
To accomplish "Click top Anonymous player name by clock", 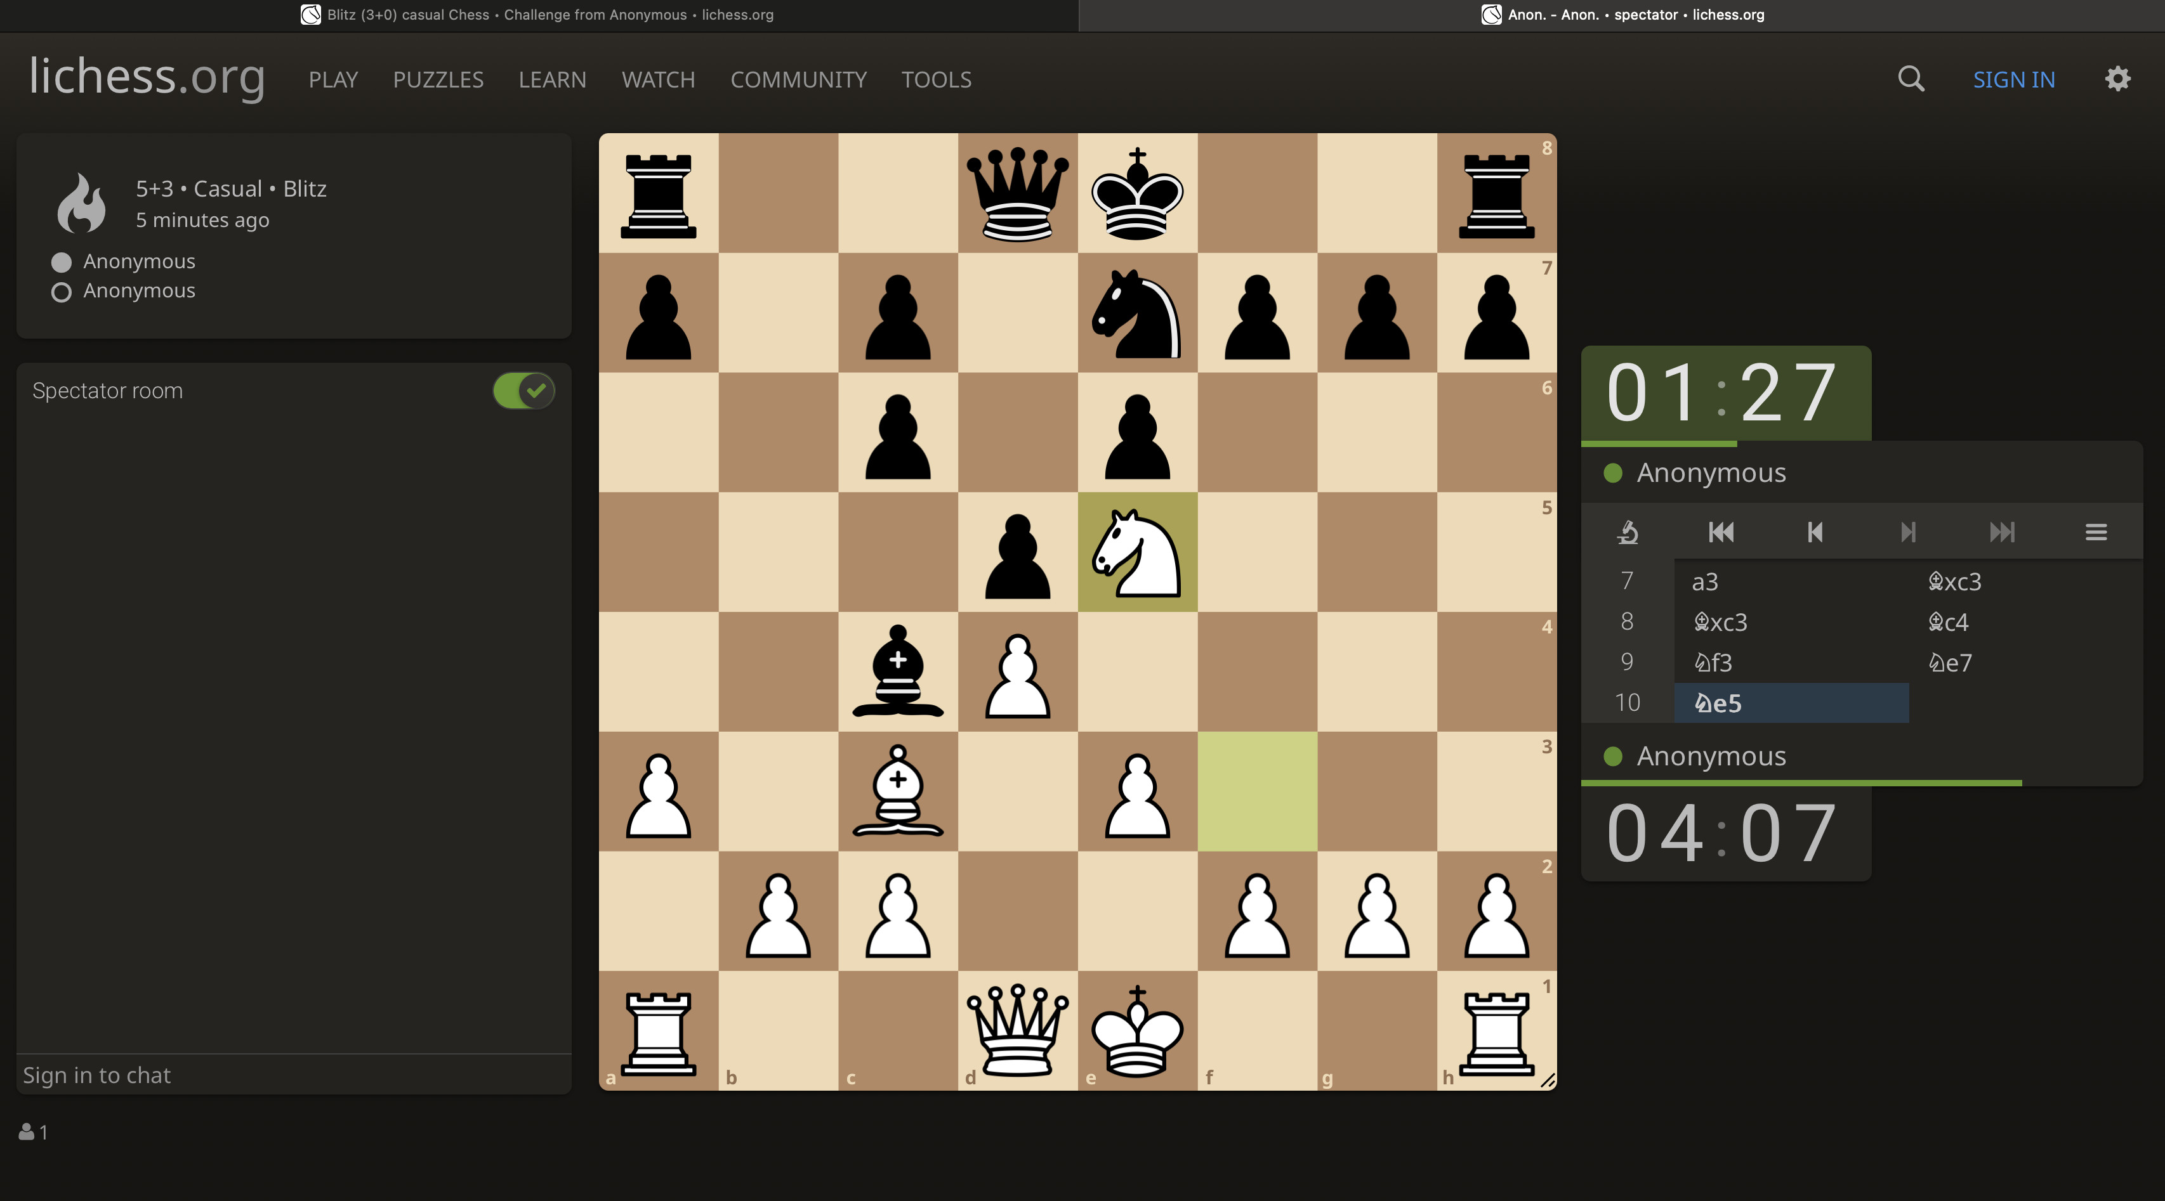I will (1711, 473).
